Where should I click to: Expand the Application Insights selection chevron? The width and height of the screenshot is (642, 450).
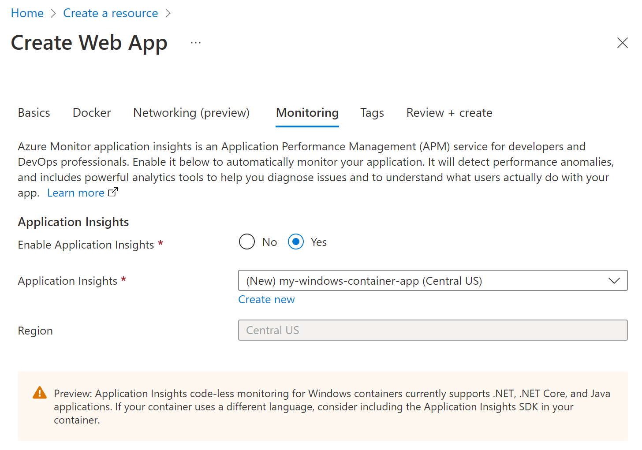click(x=614, y=280)
